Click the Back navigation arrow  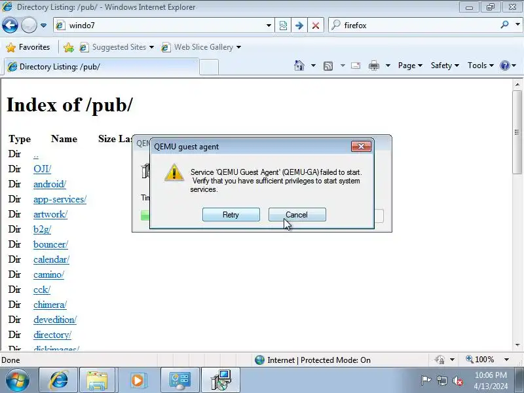pos(10,26)
